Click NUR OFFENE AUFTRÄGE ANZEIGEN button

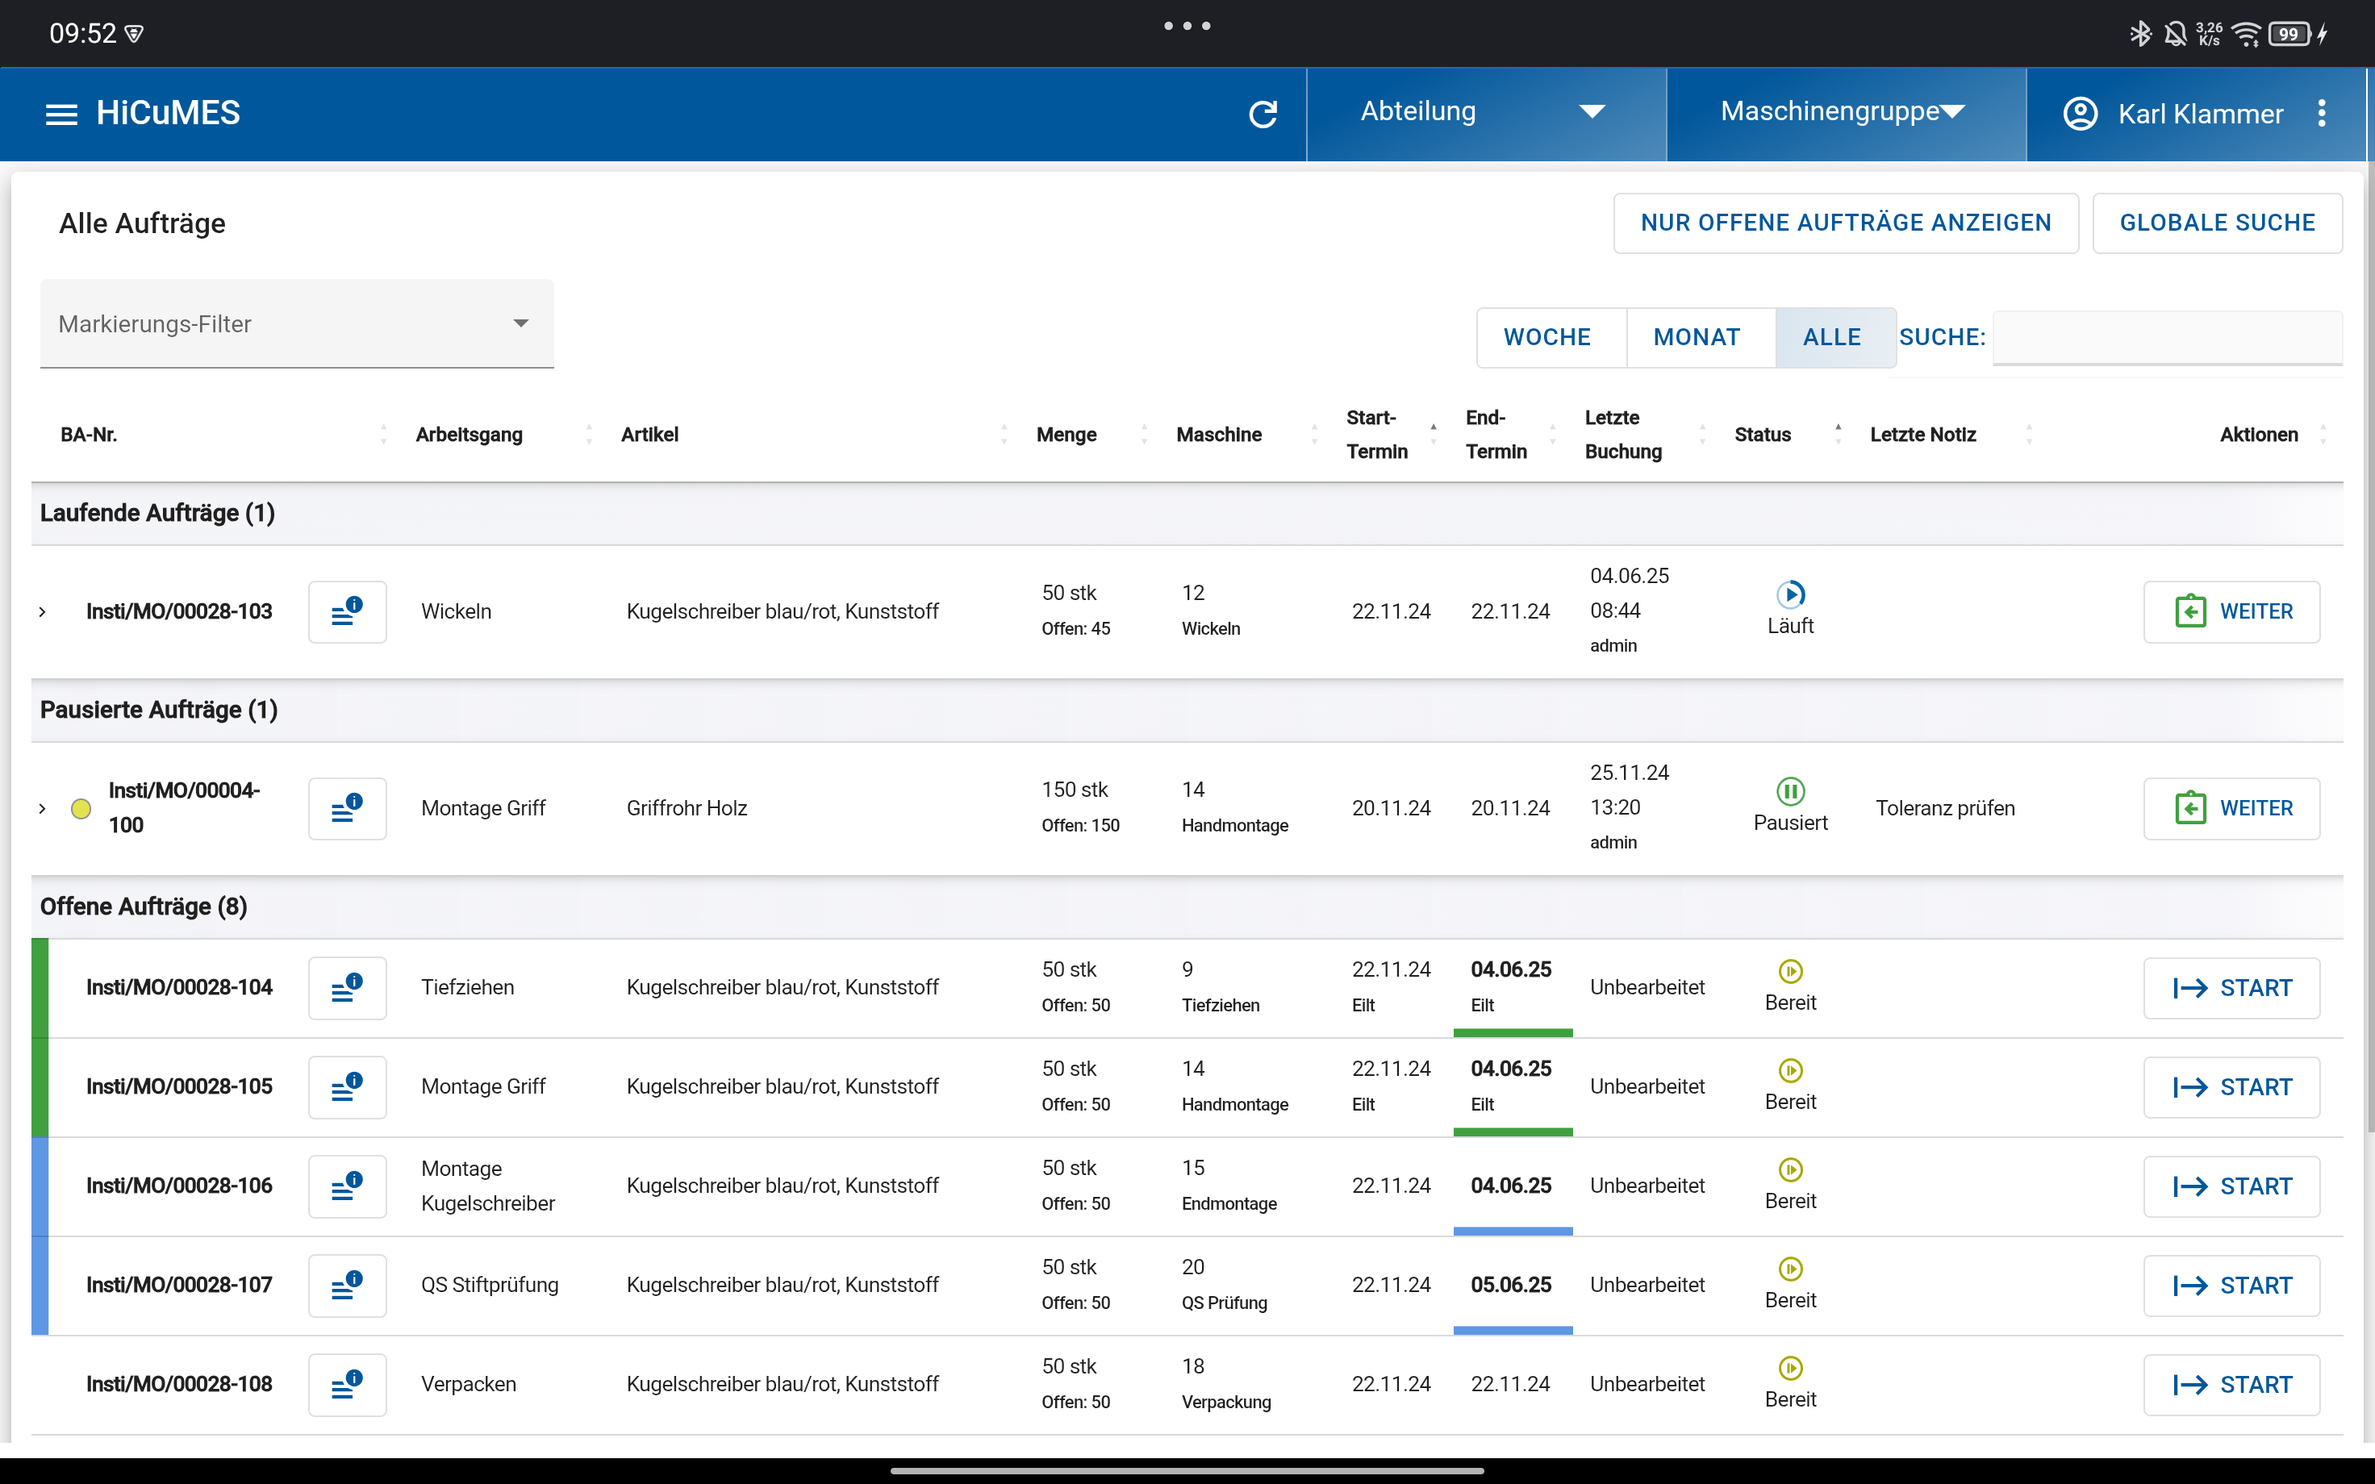[1845, 223]
